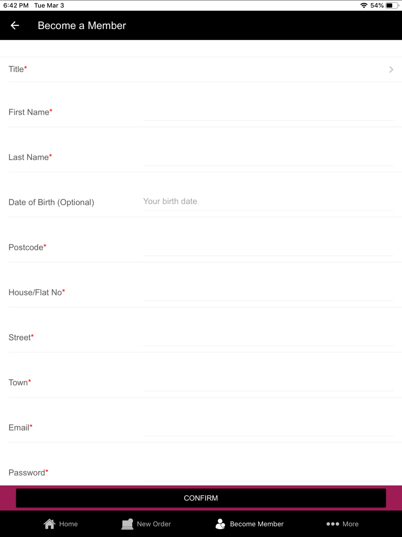Pick a date in Your birth date field
402x537 pixels.
click(268, 201)
